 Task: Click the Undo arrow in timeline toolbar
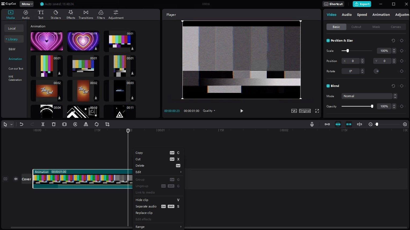tap(21, 124)
